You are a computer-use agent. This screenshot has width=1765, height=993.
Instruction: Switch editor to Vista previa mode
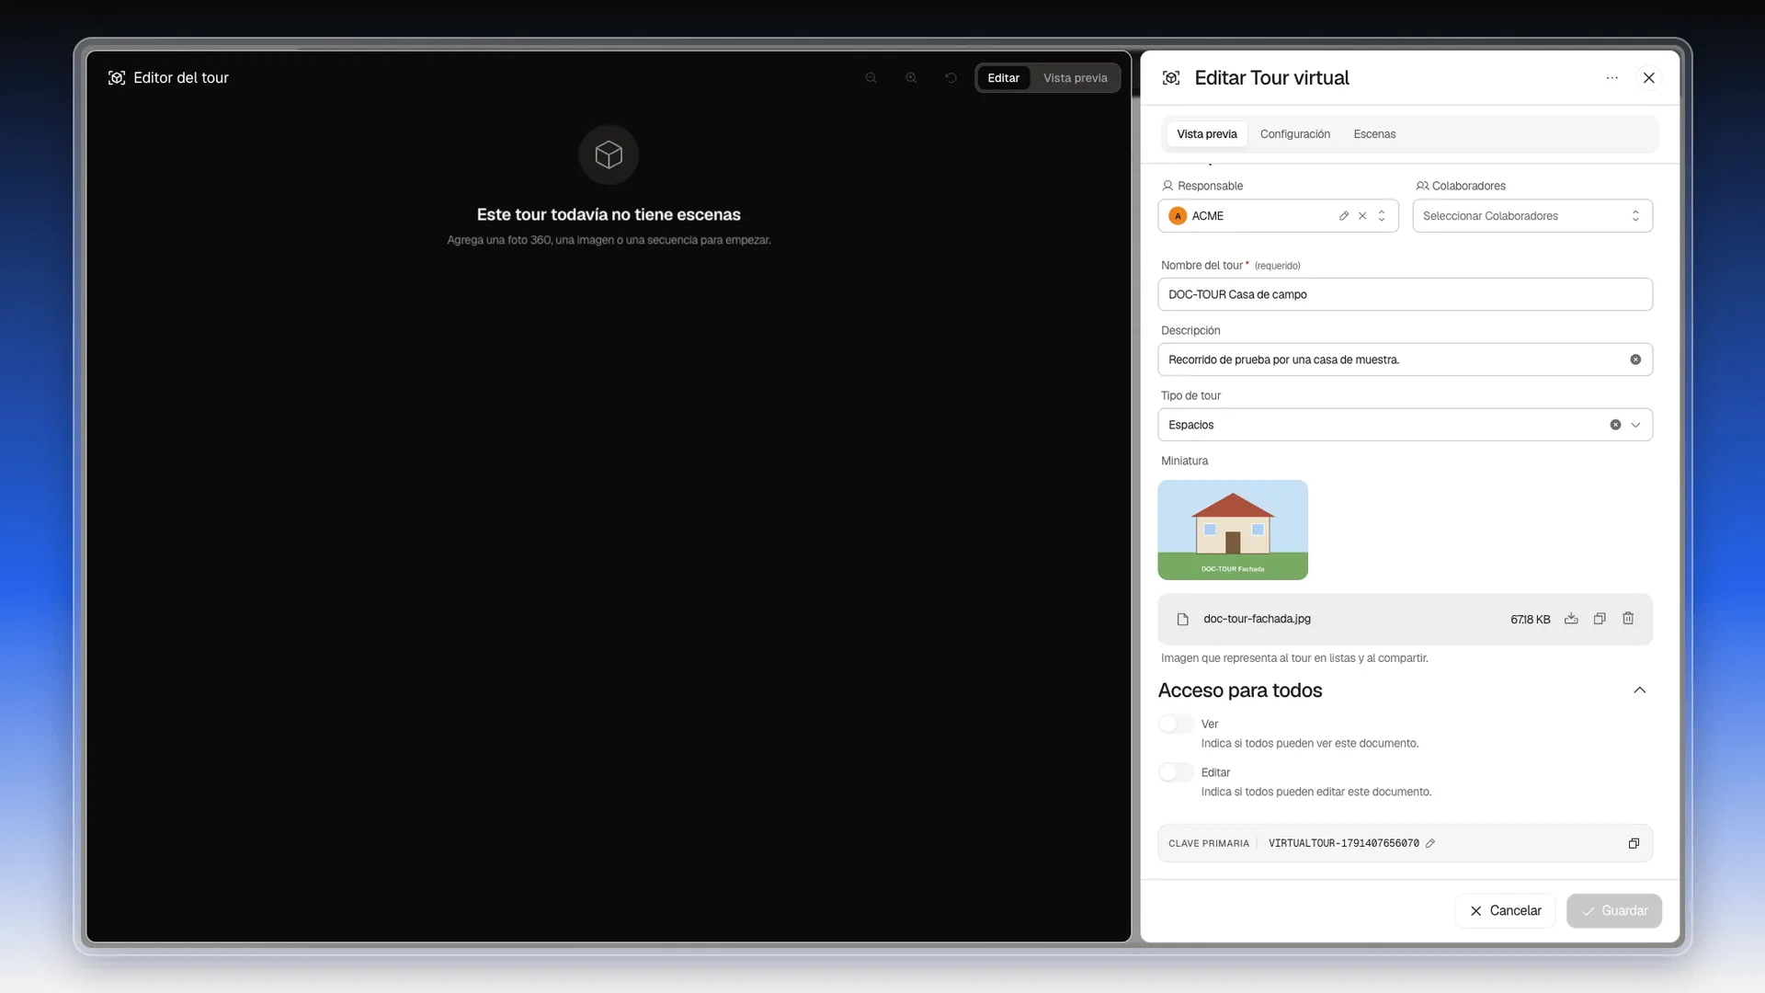point(1075,78)
